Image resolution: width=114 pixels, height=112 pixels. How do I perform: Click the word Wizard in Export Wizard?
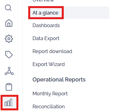point(57,64)
